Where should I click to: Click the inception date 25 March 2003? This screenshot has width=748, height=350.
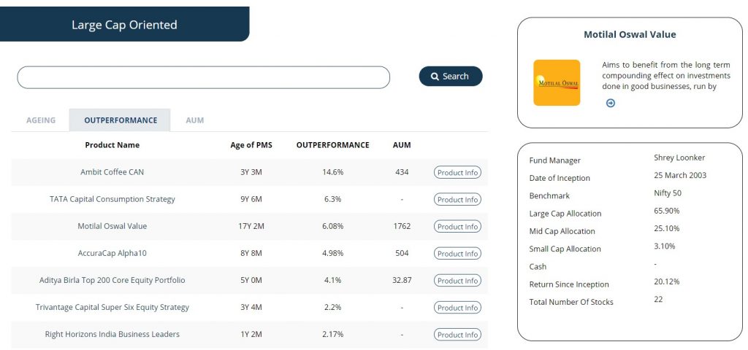click(x=680, y=175)
